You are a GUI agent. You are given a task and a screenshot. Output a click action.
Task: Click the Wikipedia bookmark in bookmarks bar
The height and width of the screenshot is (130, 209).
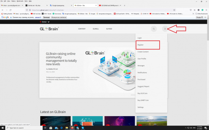coord(135,14)
